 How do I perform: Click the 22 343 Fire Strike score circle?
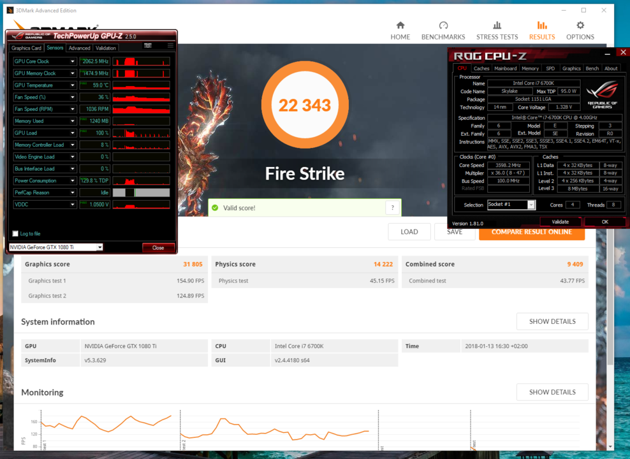point(305,105)
